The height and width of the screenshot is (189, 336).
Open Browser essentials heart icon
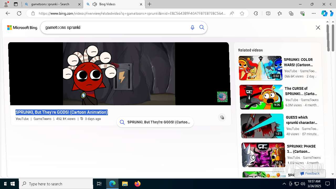coord(302,13)
